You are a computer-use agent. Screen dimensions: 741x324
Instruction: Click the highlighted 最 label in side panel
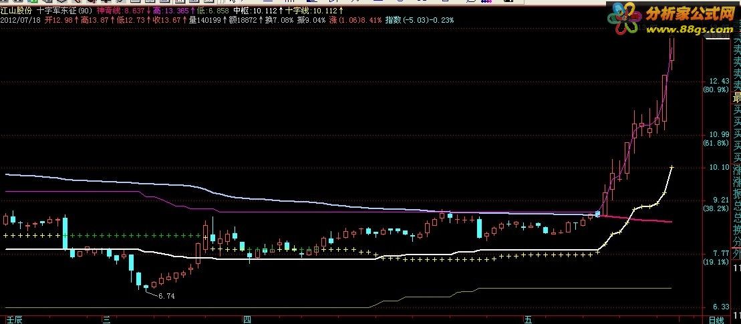coord(736,99)
